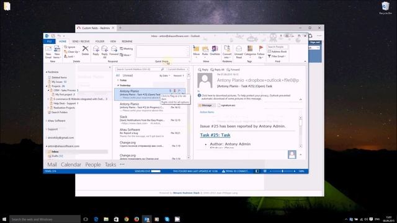The image size is (397, 223).
Task: Click the reading pane Forward icon
Action: pyautogui.click(x=233, y=69)
